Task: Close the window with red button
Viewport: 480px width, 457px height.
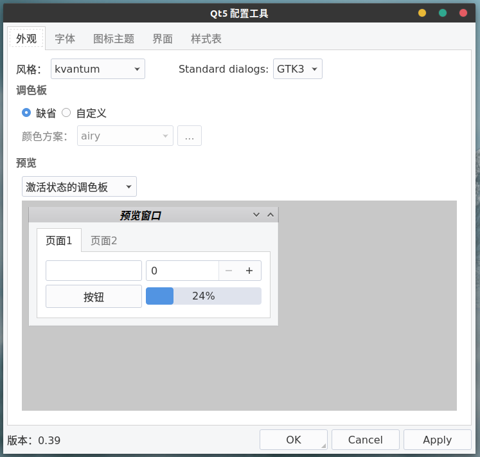Action: (463, 13)
